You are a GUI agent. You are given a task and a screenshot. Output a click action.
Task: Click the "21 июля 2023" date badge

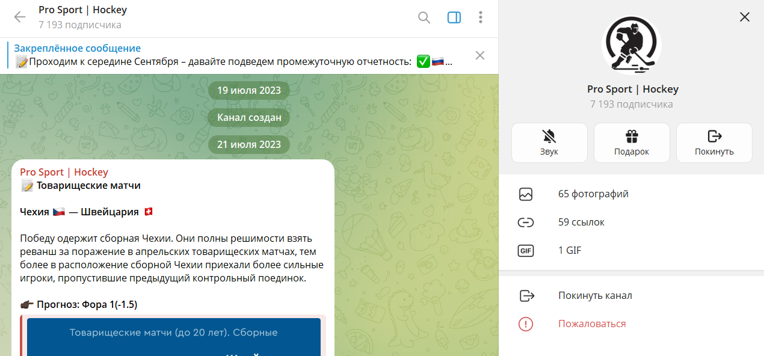click(249, 144)
